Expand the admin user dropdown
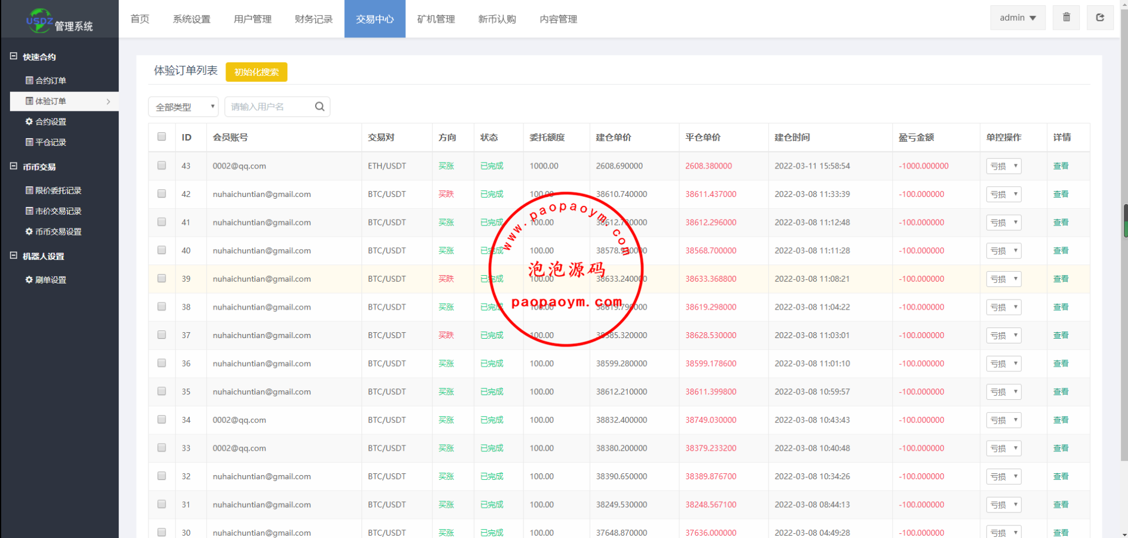Image resolution: width=1128 pixels, height=538 pixels. 1017,18
